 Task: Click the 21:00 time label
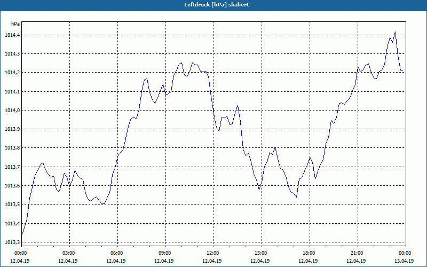(357, 253)
